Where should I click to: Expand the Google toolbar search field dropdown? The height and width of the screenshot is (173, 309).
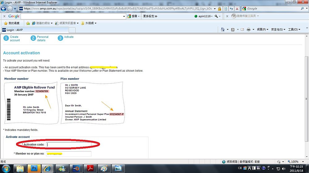coord(124,16)
